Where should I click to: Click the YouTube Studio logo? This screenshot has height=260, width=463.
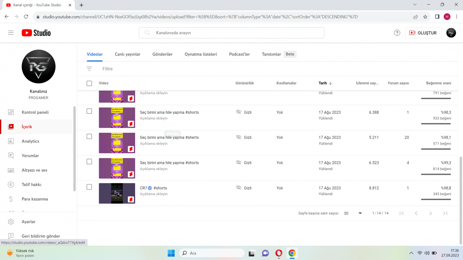36,33
